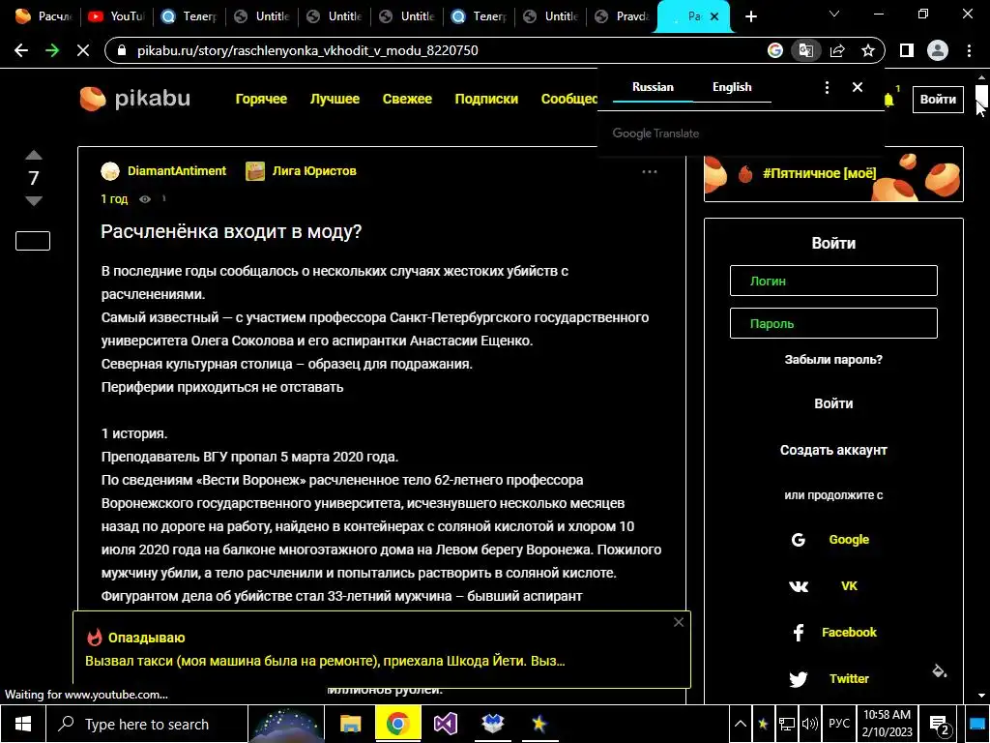Open Chrome three-dot menu
Screen dimensions: 990x743
[x=969, y=50]
